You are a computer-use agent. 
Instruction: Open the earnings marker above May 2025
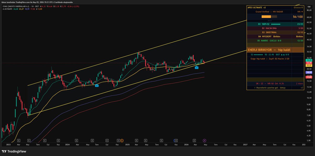tap(146, 141)
